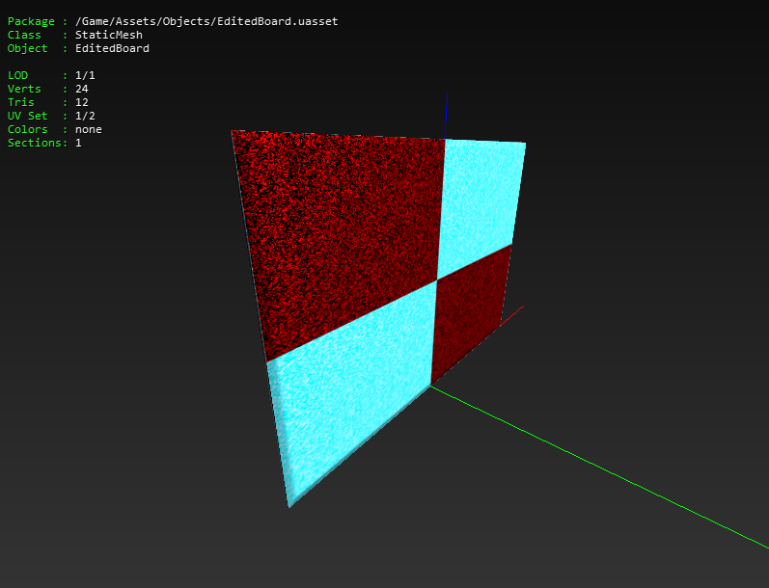
Task: Click the UV Set label
Action: 27,116
